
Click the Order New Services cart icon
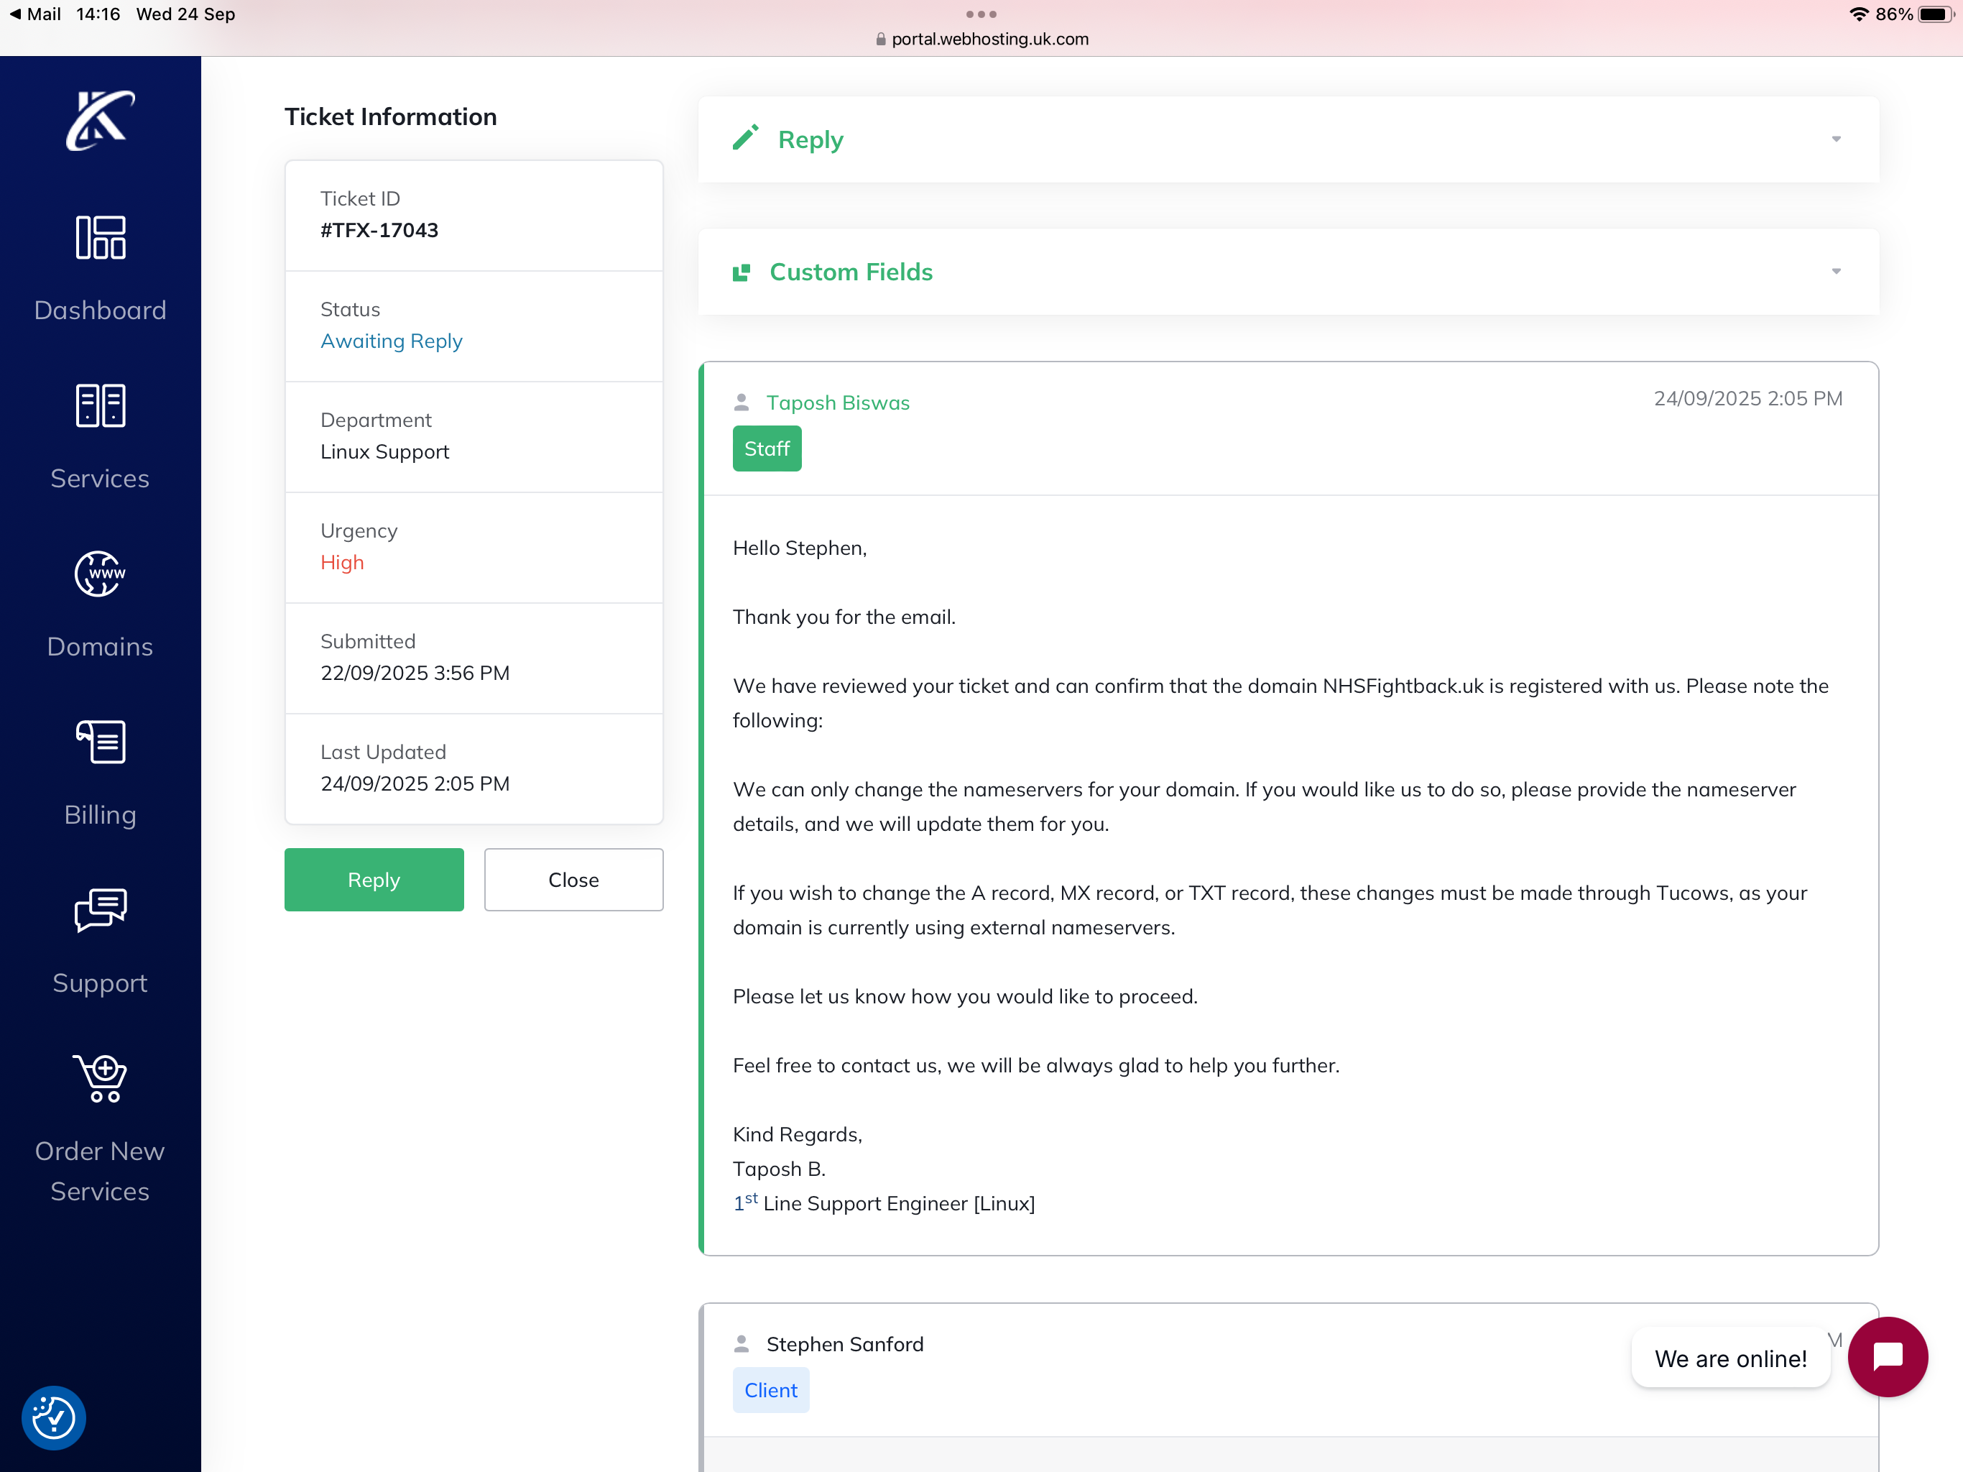pyautogui.click(x=101, y=1078)
